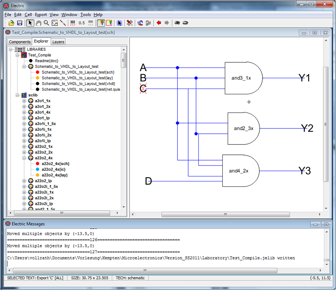Click the red Go Back arrow
This screenshot has height=290, width=336.
(x=159, y=23)
